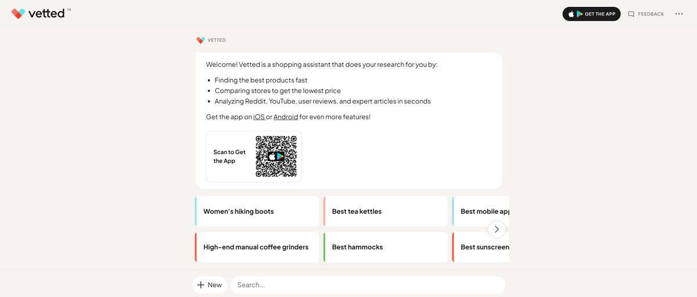The width and height of the screenshot is (697, 297).
Task: Click the Scan to Get the App card
Action: click(x=230, y=156)
